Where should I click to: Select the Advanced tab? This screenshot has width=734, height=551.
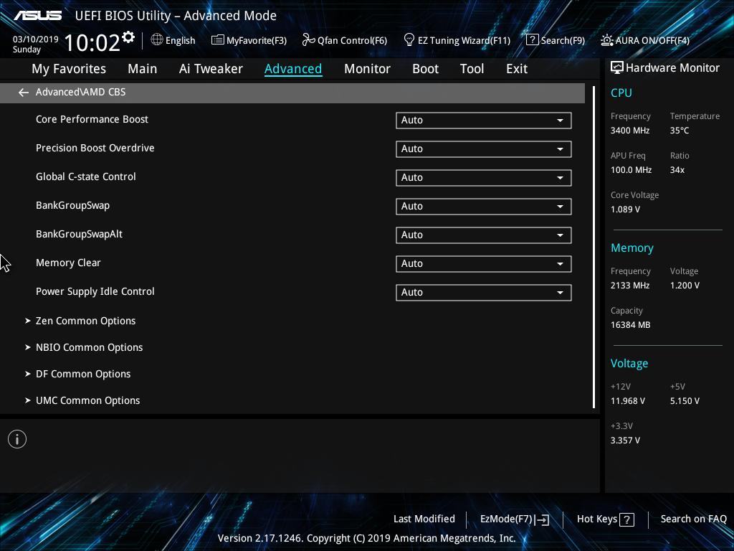293,69
